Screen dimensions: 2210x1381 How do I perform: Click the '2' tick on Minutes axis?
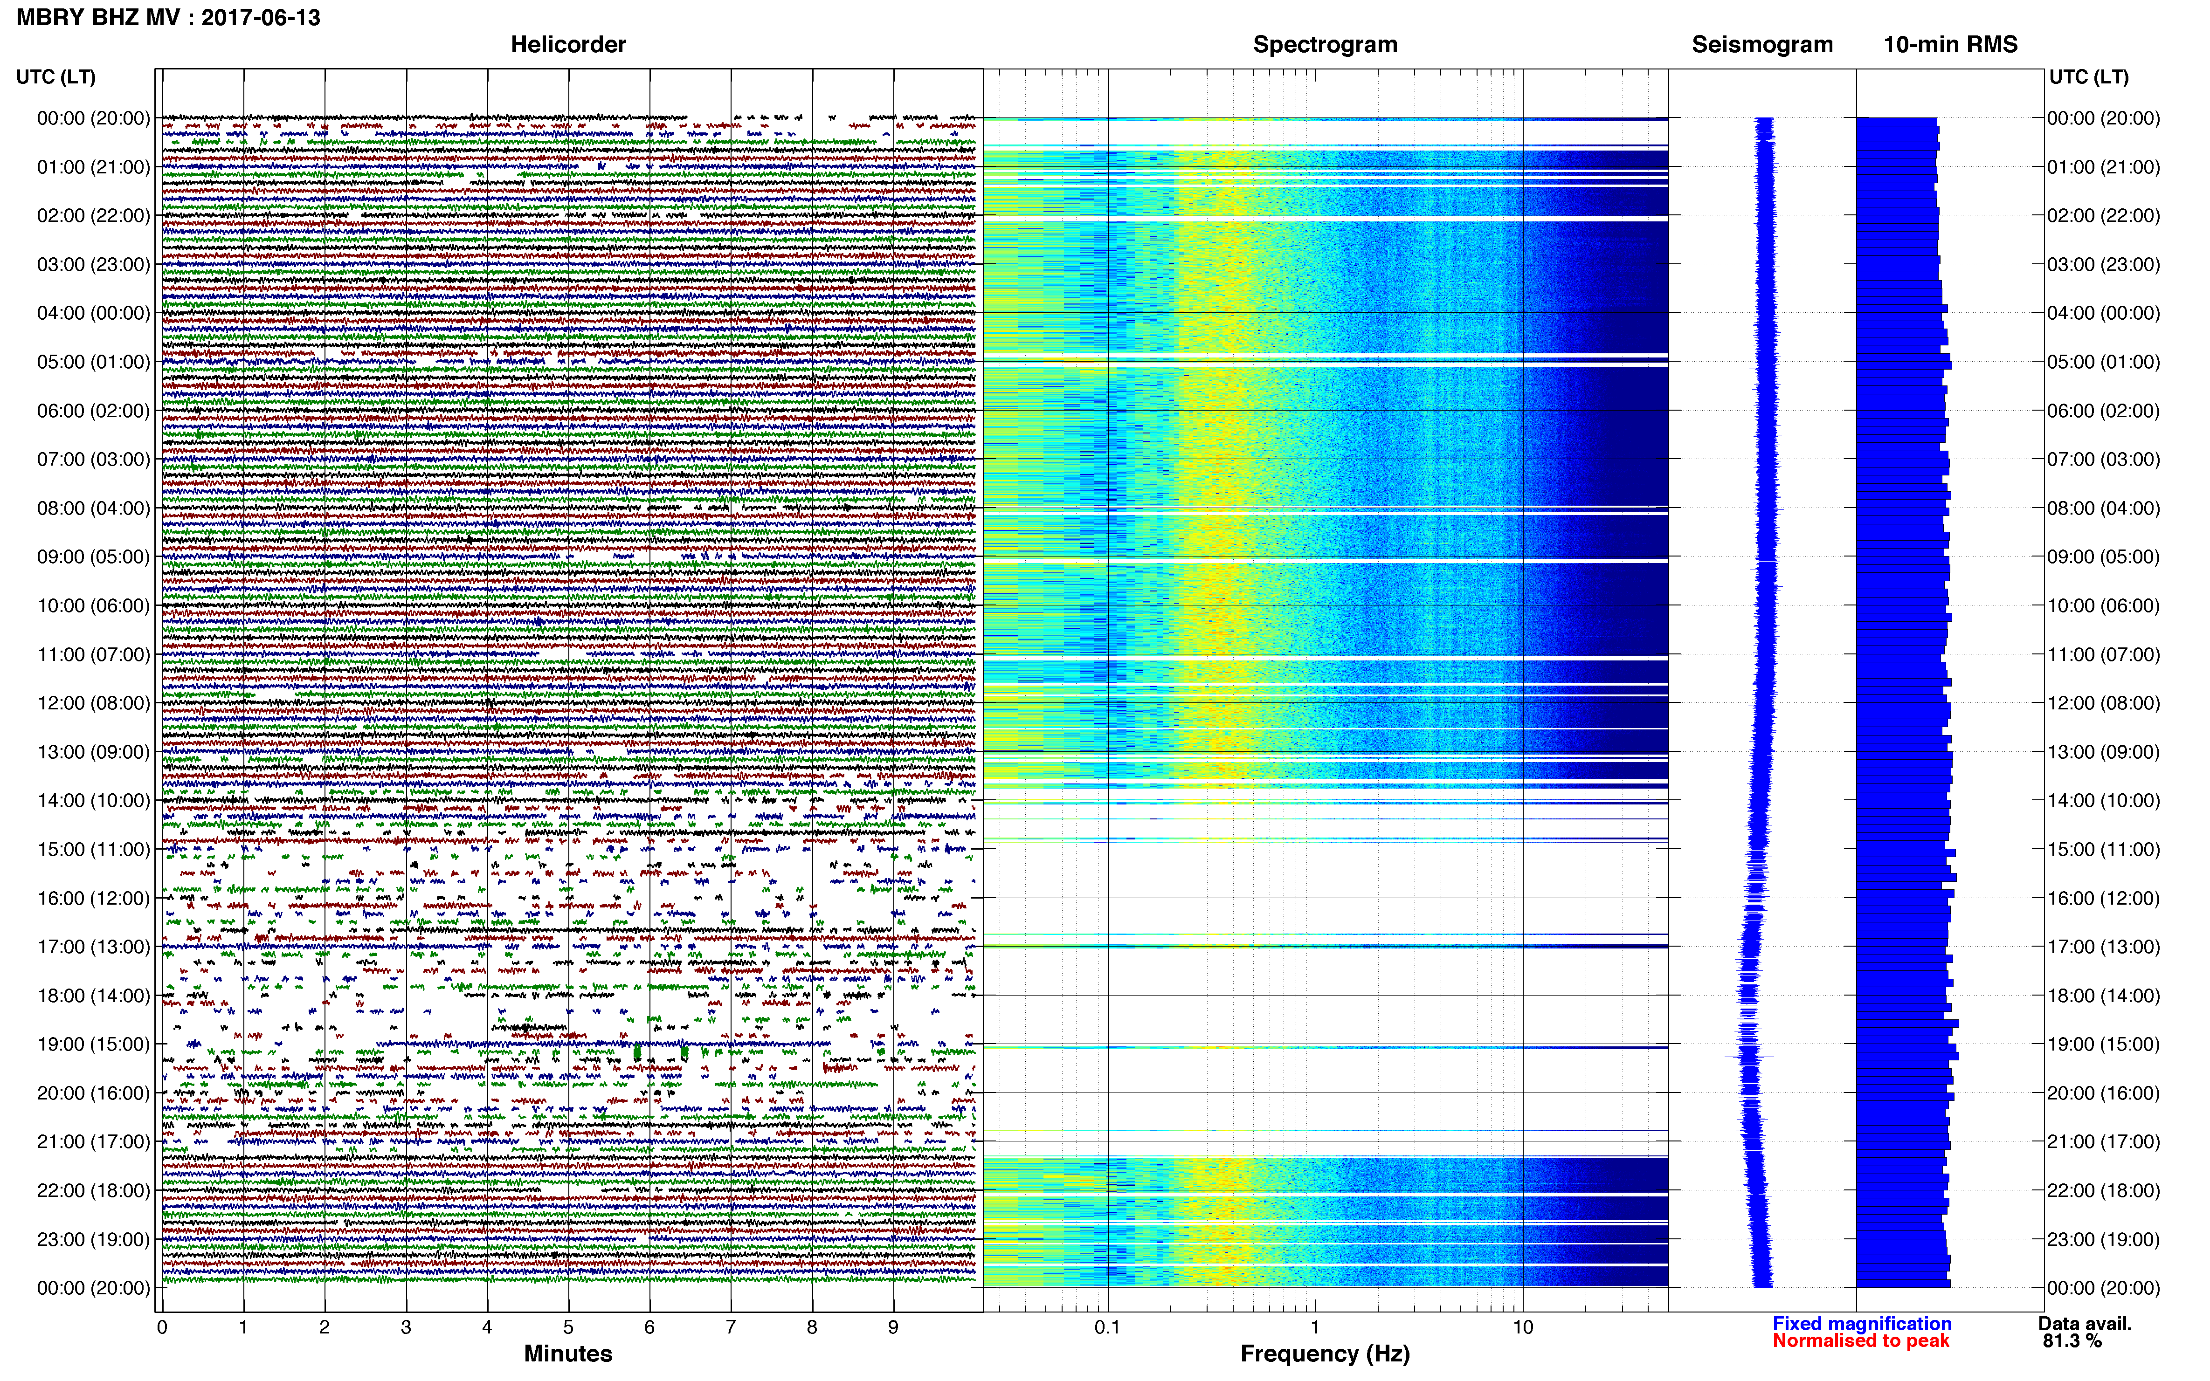[x=325, y=1328]
